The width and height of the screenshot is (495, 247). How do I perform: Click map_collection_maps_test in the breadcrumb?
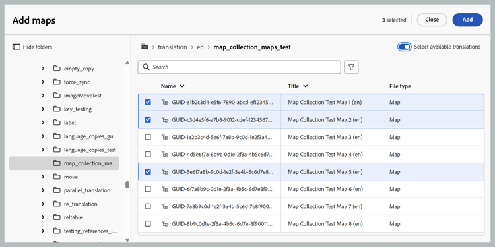tap(252, 47)
